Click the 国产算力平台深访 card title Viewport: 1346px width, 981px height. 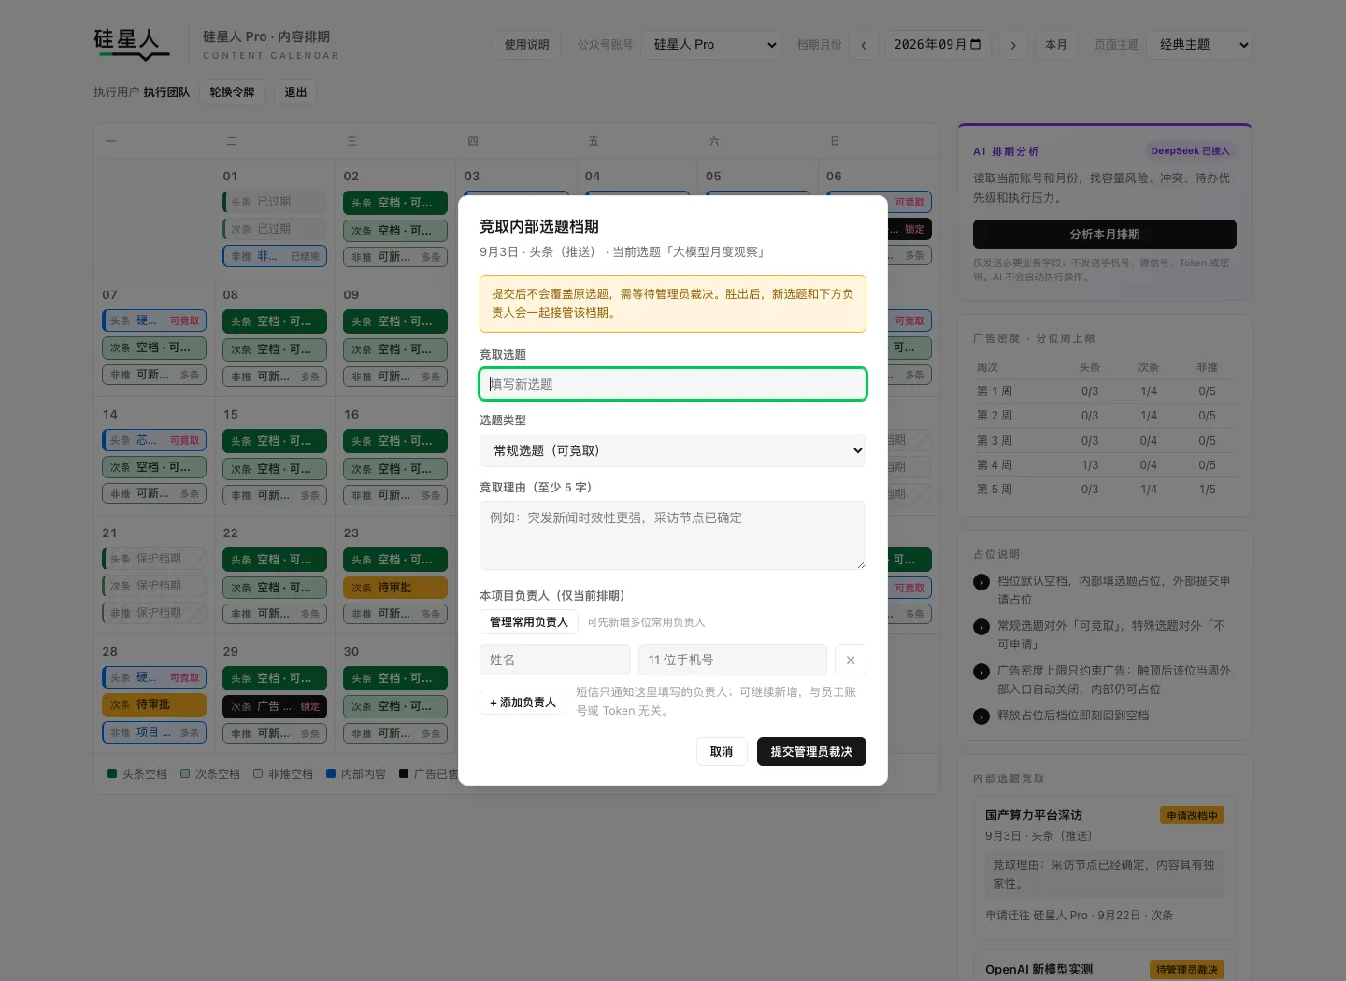(x=1034, y=816)
